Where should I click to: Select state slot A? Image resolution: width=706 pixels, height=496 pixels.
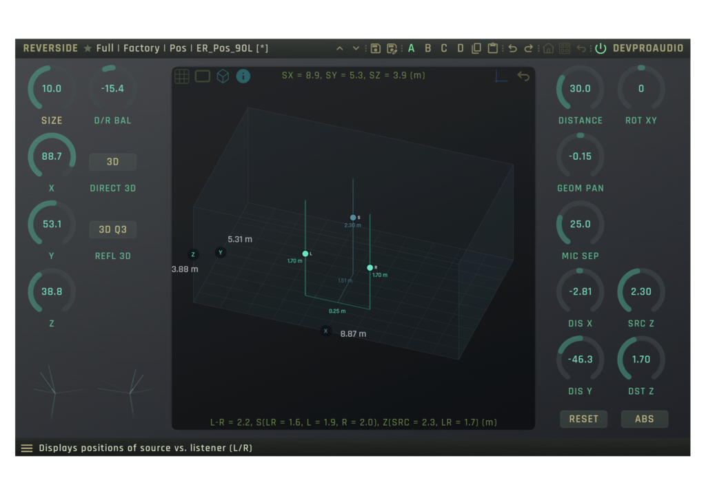411,48
